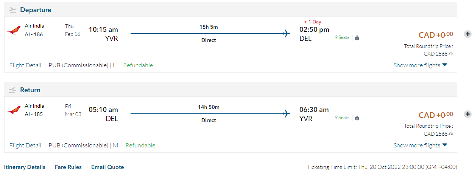Click 9 Seats indicator on departure flight

pos(342,37)
